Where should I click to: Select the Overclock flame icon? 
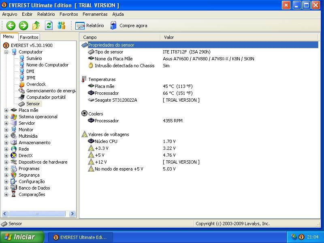[x=22, y=84]
